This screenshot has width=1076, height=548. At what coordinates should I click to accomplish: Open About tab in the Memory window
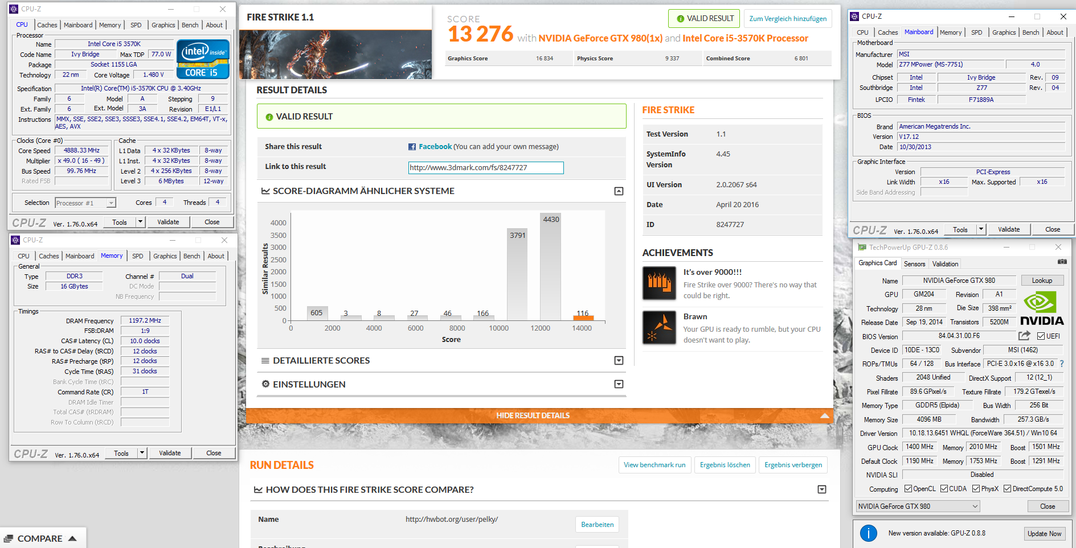point(216,256)
